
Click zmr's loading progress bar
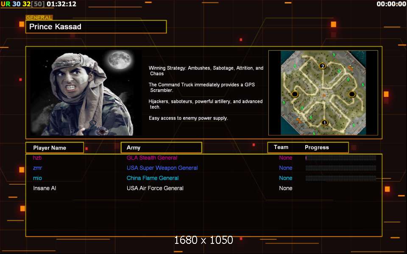coord(341,168)
